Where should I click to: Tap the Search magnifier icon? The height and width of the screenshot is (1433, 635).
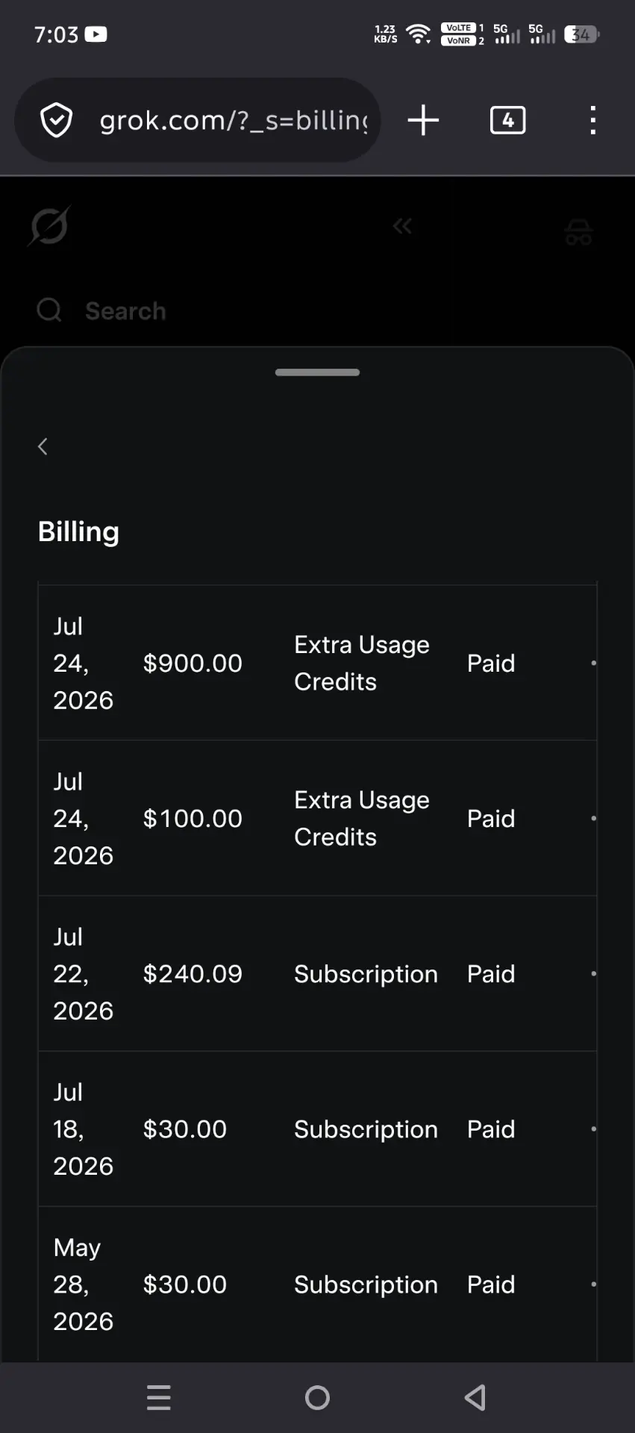click(x=49, y=310)
